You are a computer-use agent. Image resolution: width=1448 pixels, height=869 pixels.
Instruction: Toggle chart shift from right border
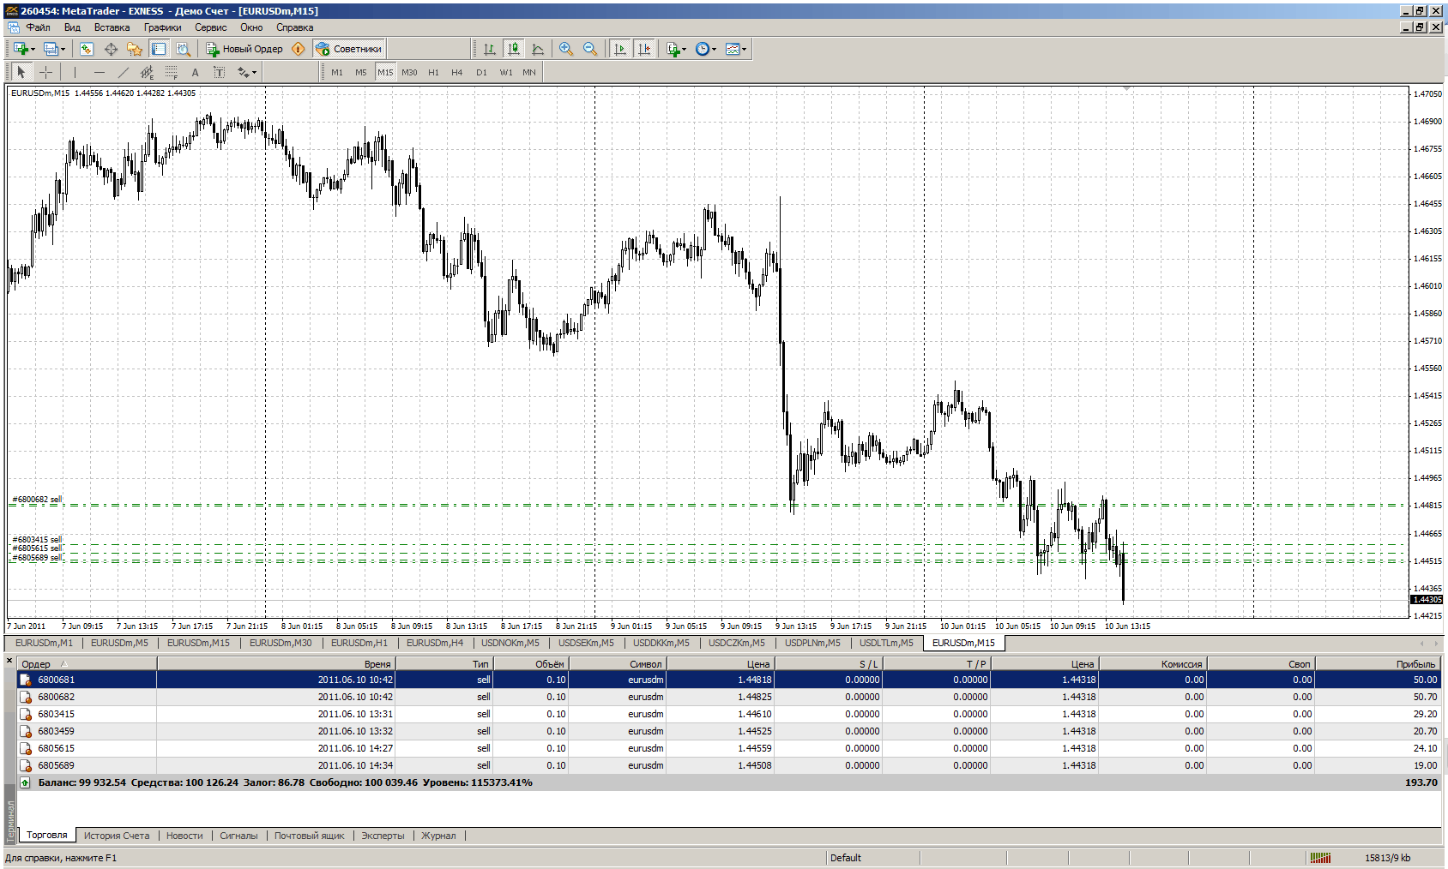(643, 49)
